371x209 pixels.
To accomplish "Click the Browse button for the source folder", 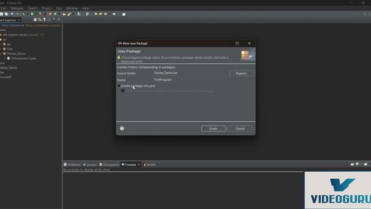I will [x=242, y=73].
